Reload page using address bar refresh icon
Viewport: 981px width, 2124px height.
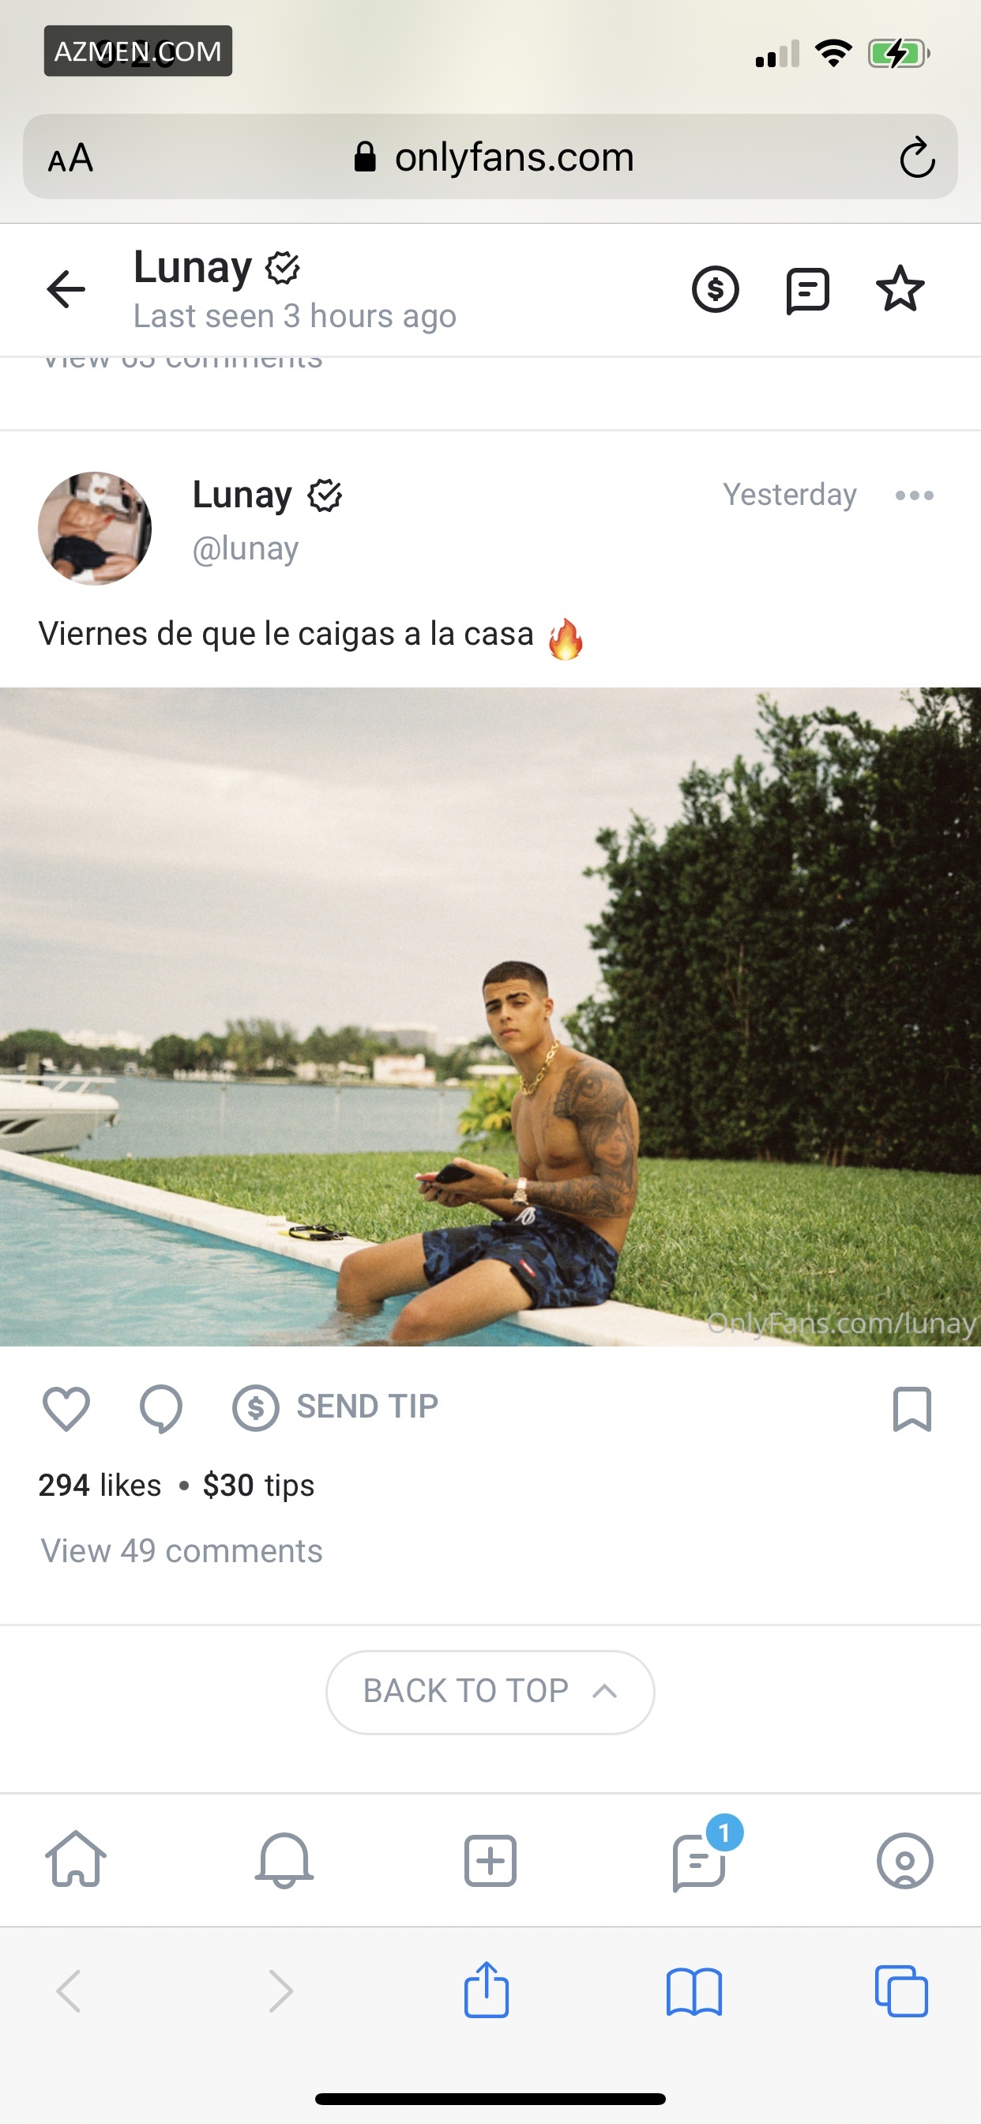pyautogui.click(x=917, y=157)
